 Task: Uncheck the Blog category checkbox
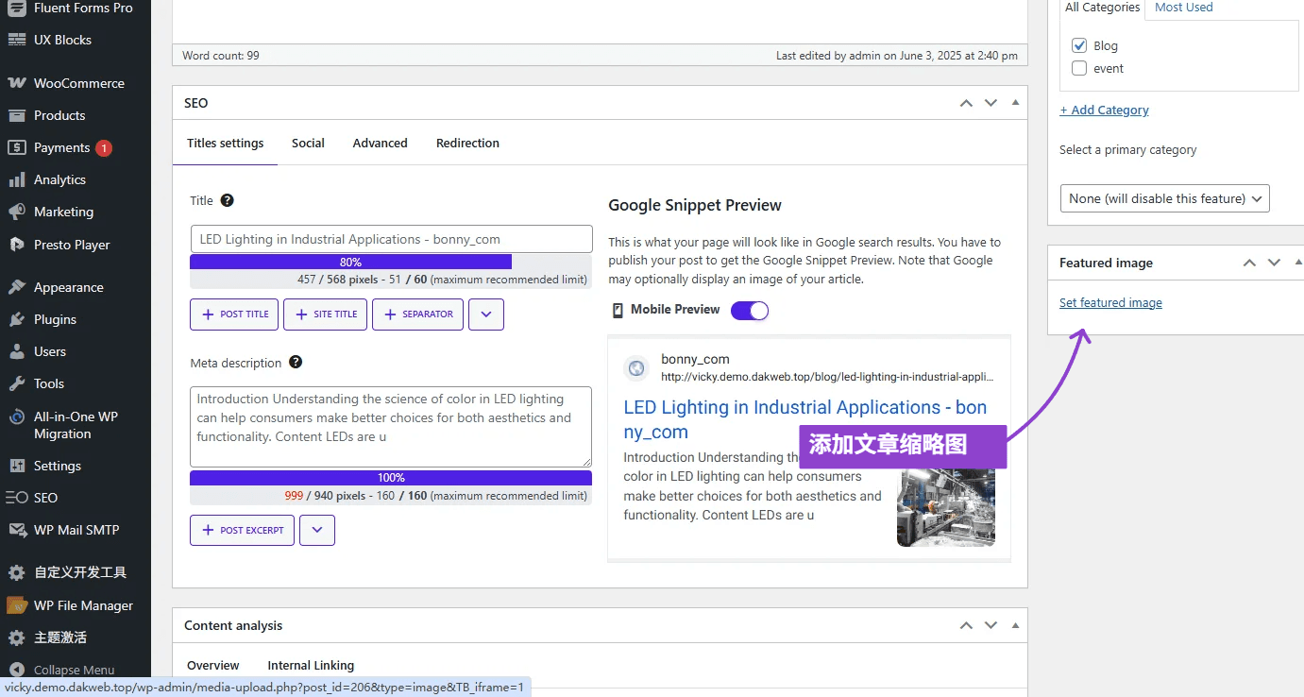pyautogui.click(x=1079, y=45)
